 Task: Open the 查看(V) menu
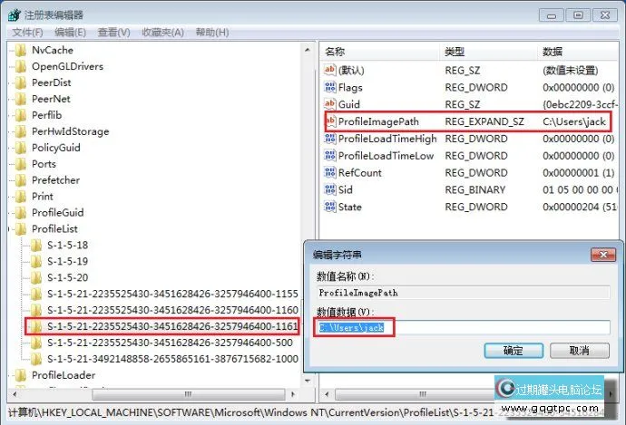click(113, 33)
